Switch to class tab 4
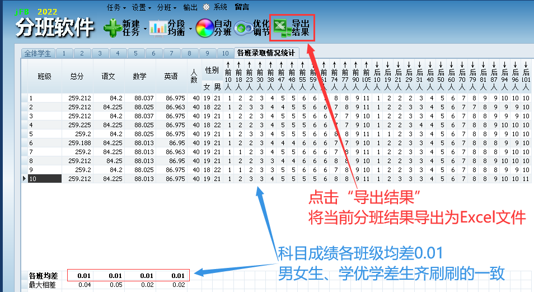The image size is (534, 292). pyautogui.click(x=118, y=53)
